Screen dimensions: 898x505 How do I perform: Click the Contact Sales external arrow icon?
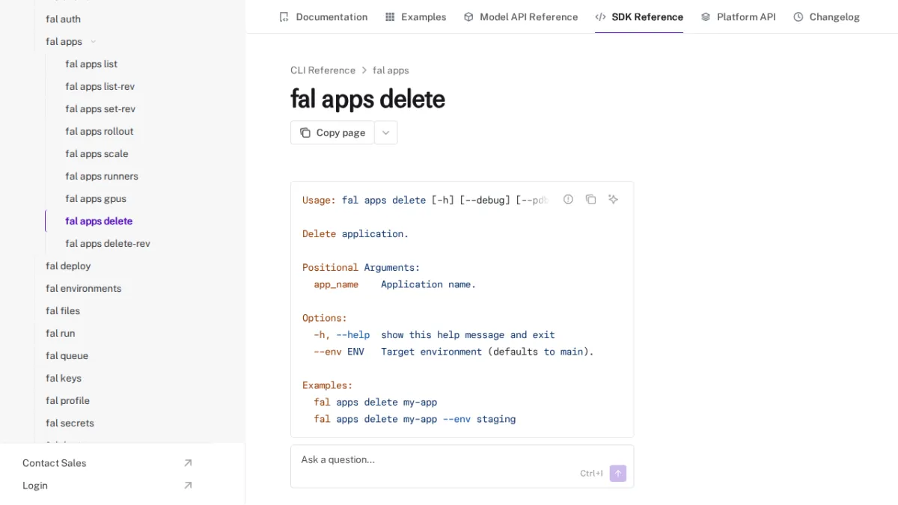tap(188, 463)
